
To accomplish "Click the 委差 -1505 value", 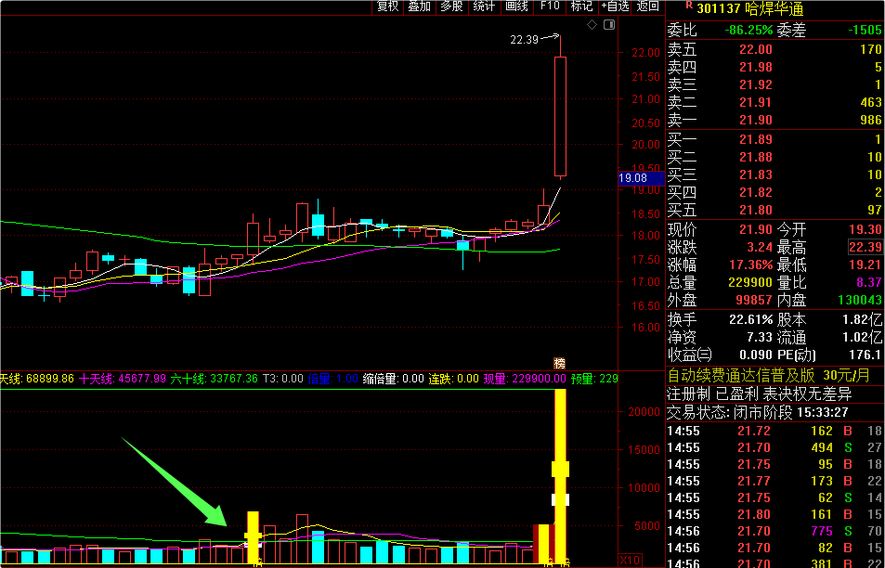I will tap(865, 30).
